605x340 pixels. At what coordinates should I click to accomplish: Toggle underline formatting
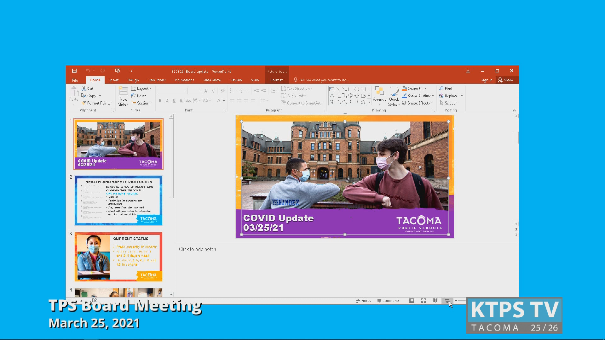tap(174, 100)
